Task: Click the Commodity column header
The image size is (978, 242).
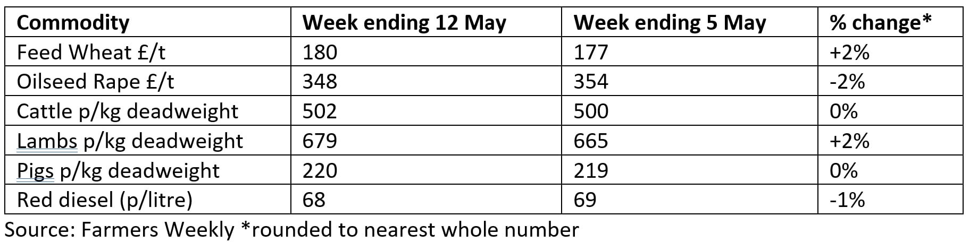Action: [x=73, y=23]
